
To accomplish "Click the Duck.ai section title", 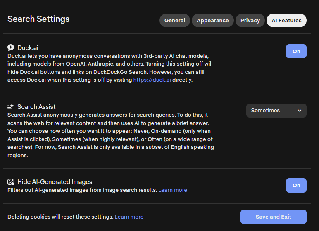I will coord(28,48).
